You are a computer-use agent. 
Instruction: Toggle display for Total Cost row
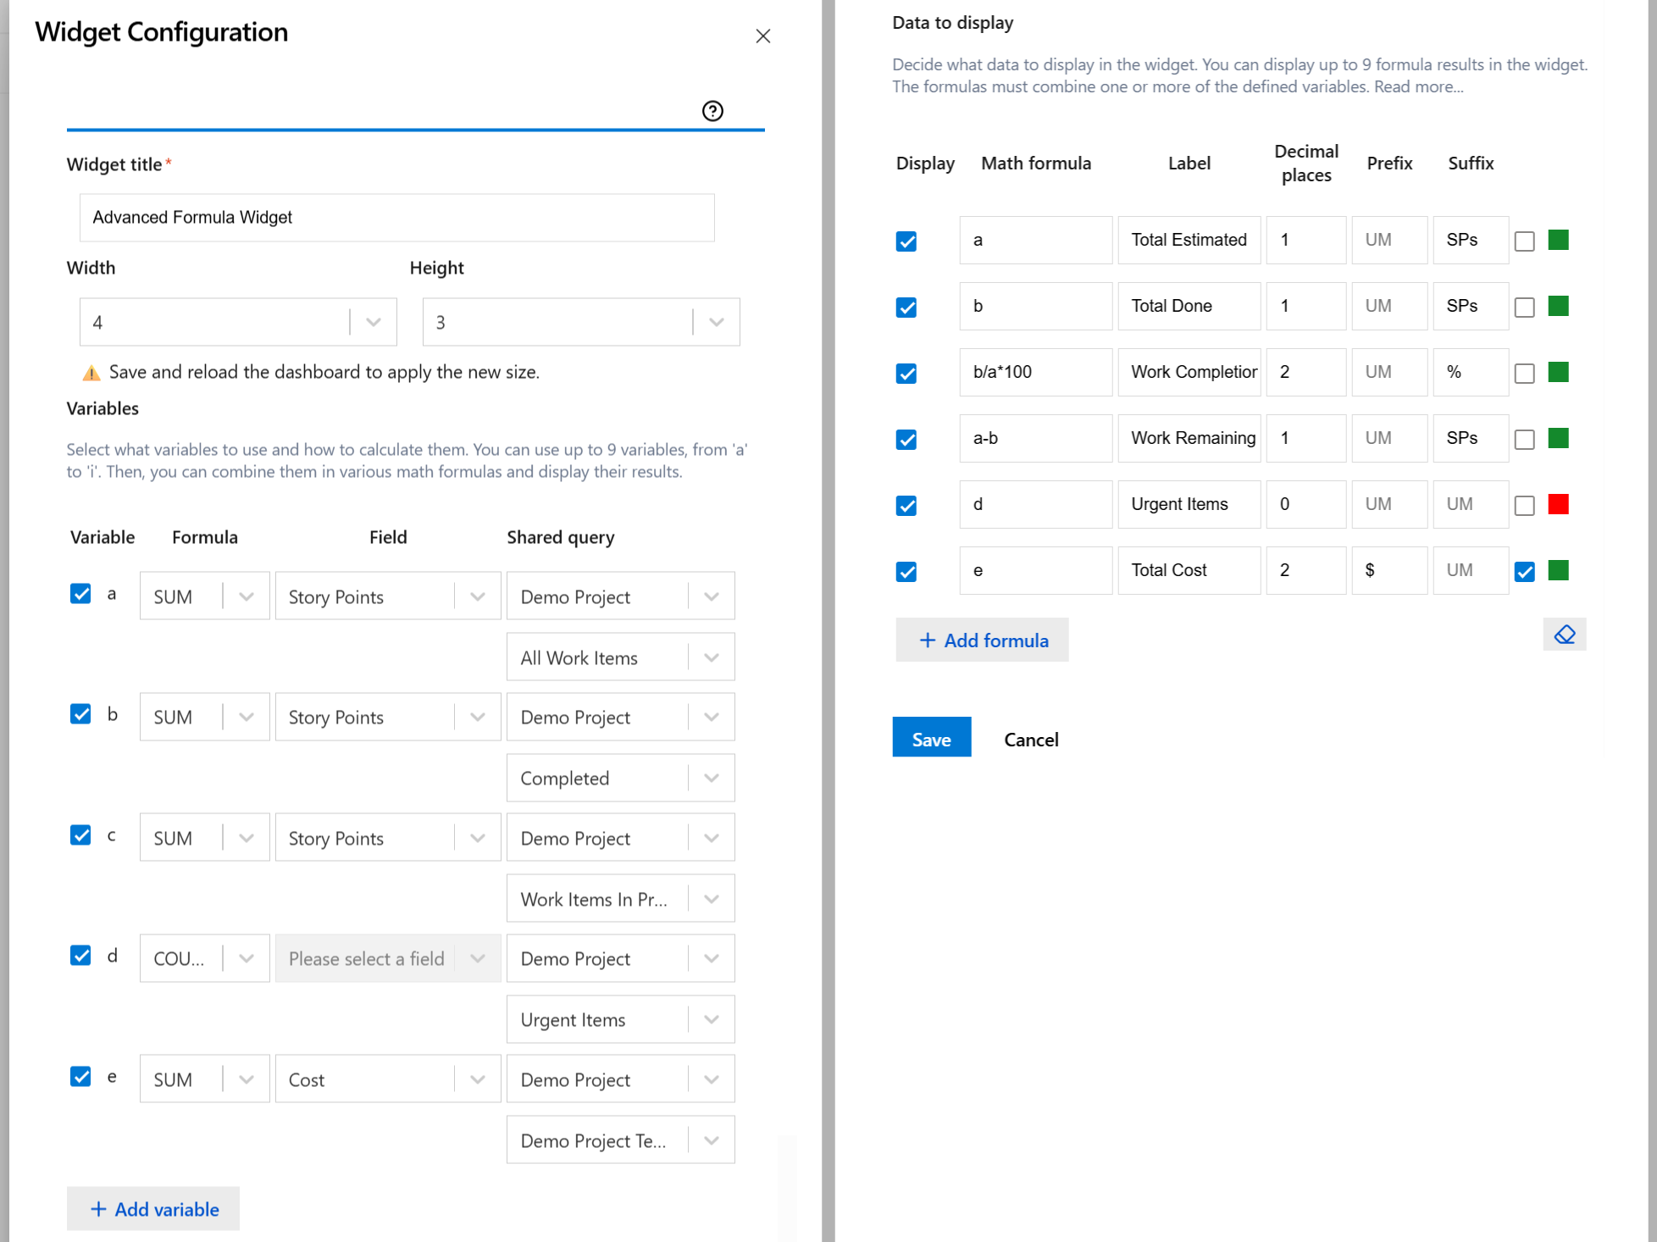(x=906, y=572)
